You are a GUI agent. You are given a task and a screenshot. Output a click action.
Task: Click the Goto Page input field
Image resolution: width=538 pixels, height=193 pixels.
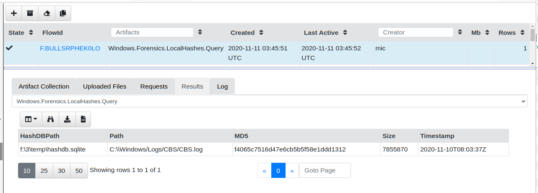[325, 170]
